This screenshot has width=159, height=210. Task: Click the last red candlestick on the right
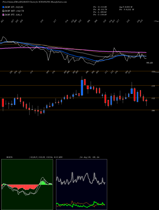click(x=146, y=101)
